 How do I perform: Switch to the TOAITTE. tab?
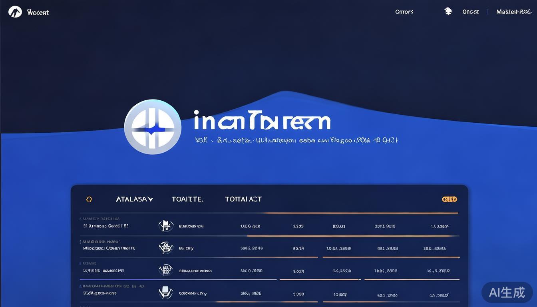pos(187,199)
